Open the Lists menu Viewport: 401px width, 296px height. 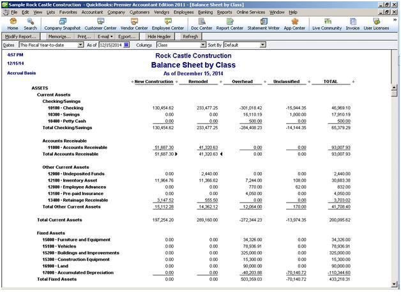coord(50,12)
